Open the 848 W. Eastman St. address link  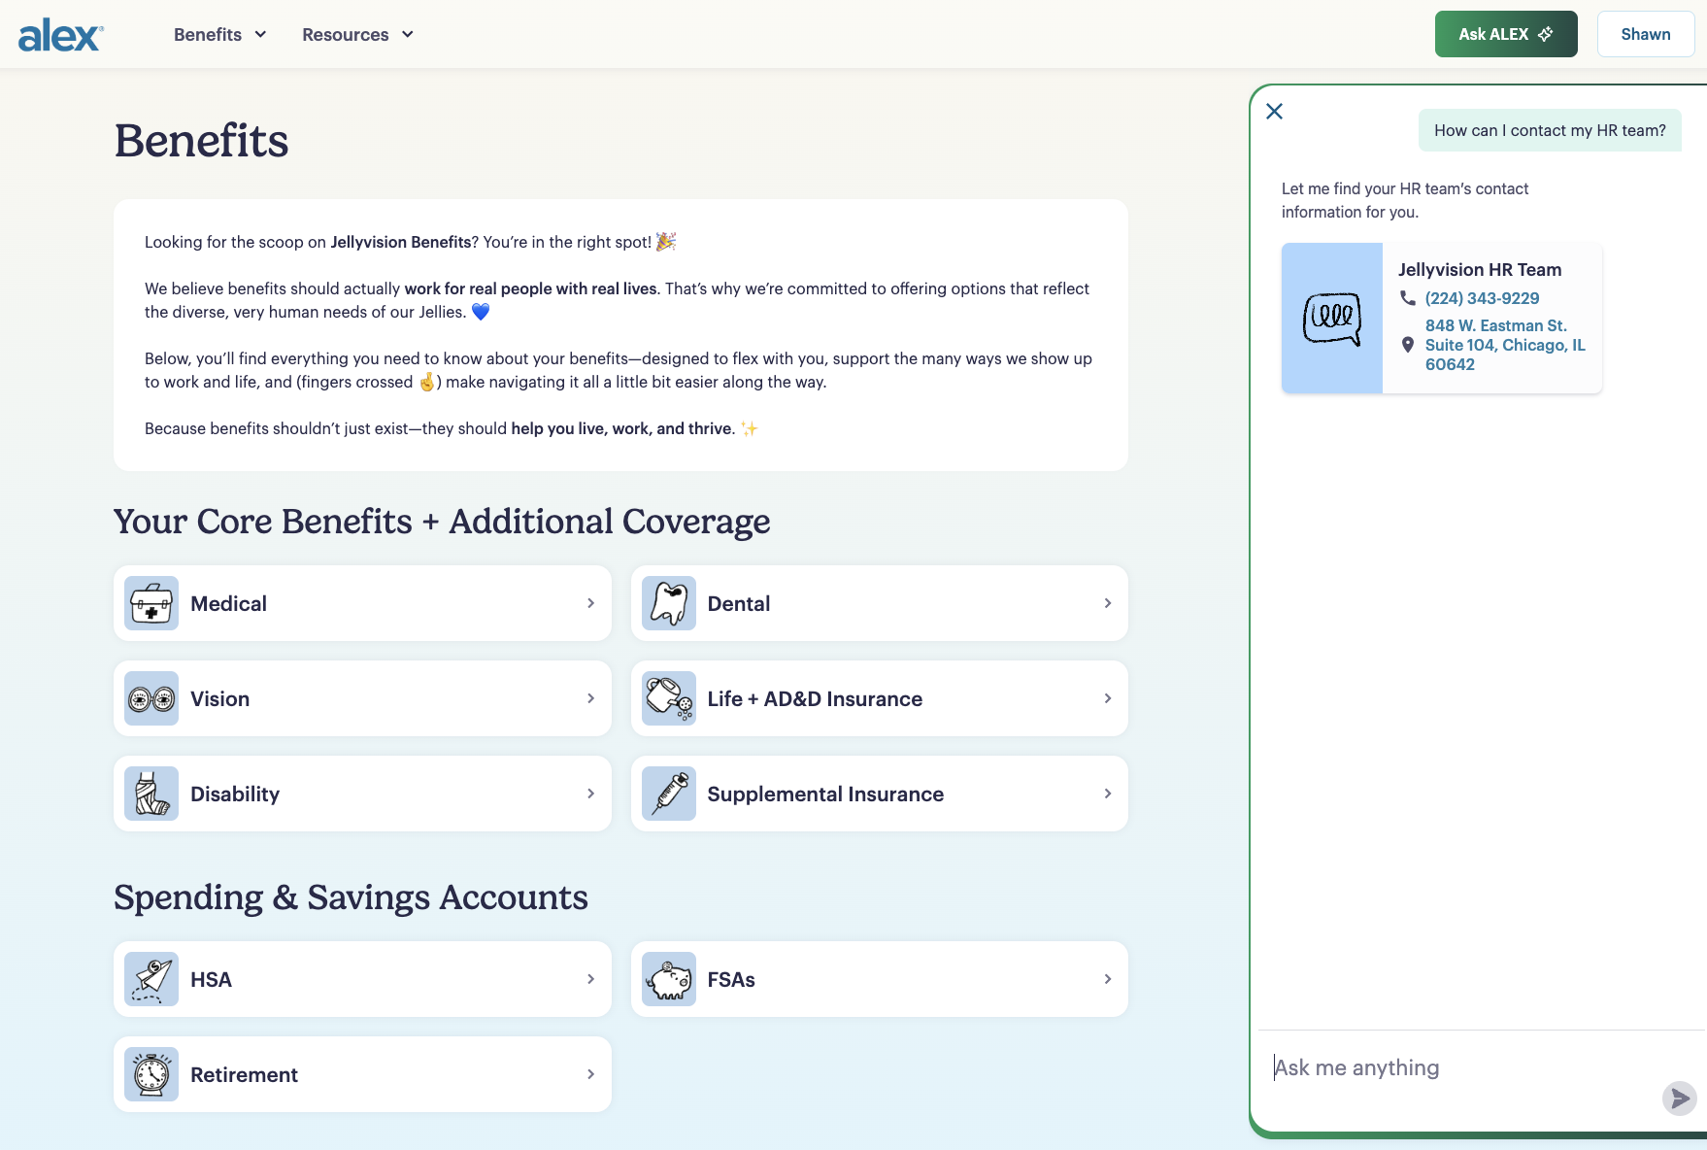[1504, 345]
